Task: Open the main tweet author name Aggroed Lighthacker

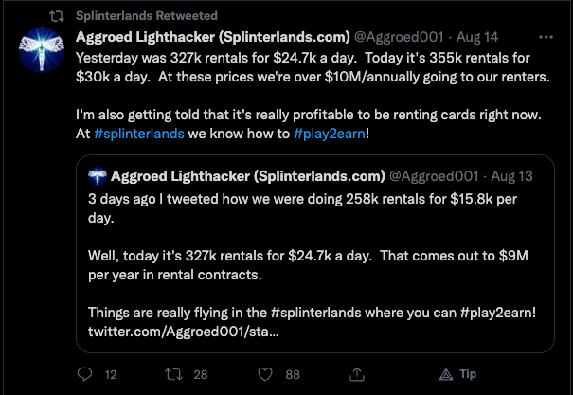Action: pos(213,37)
